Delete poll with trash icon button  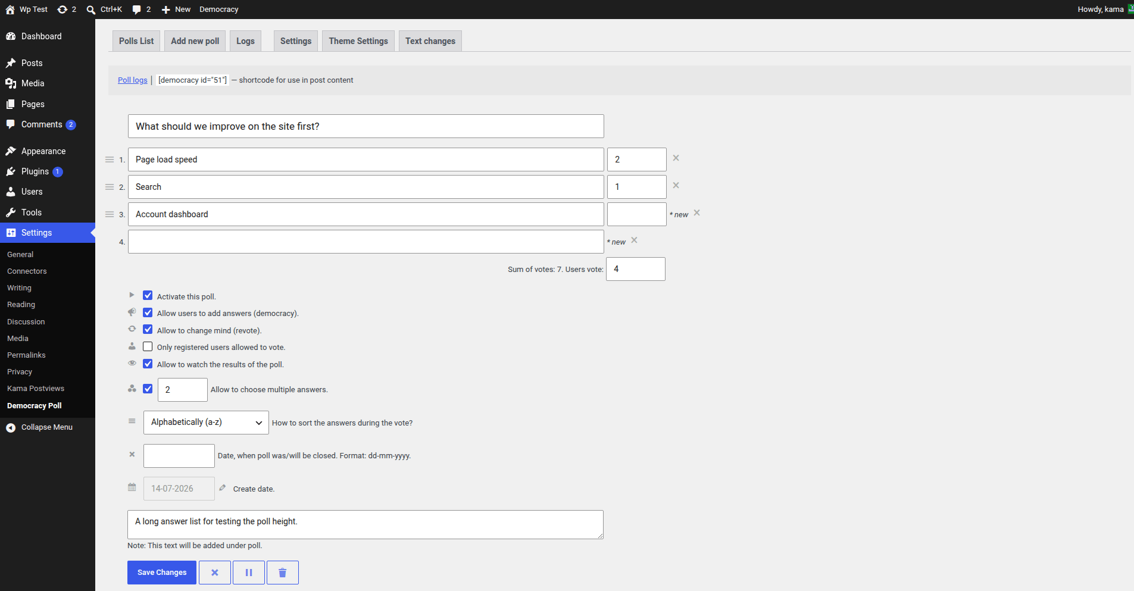pos(283,573)
